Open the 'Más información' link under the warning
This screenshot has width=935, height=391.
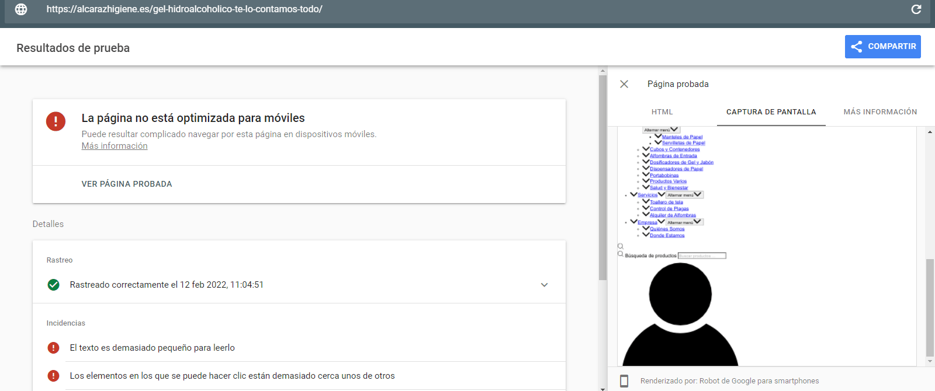115,146
